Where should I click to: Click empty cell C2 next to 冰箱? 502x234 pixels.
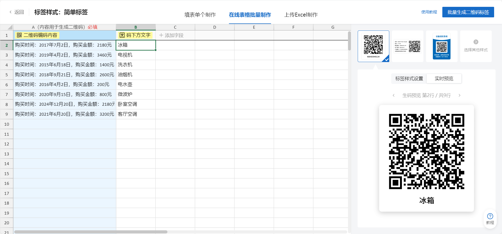(175, 45)
